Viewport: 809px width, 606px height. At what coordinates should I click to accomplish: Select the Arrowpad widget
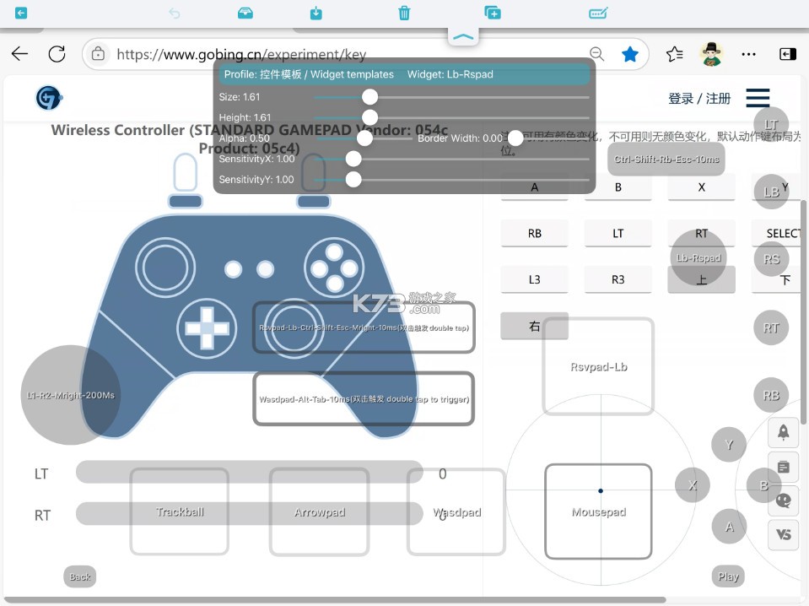320,511
